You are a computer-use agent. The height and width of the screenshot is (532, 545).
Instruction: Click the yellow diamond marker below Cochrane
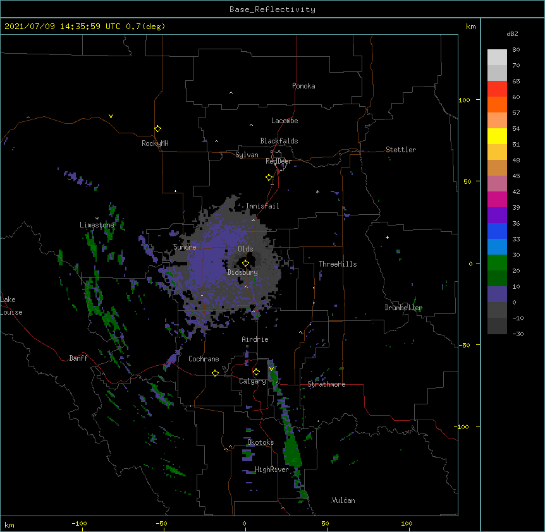215,373
